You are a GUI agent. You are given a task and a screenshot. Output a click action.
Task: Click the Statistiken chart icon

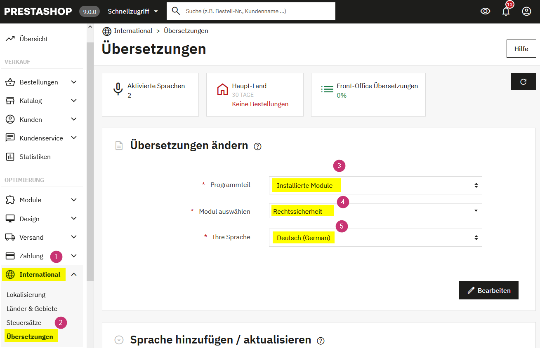pos(10,157)
